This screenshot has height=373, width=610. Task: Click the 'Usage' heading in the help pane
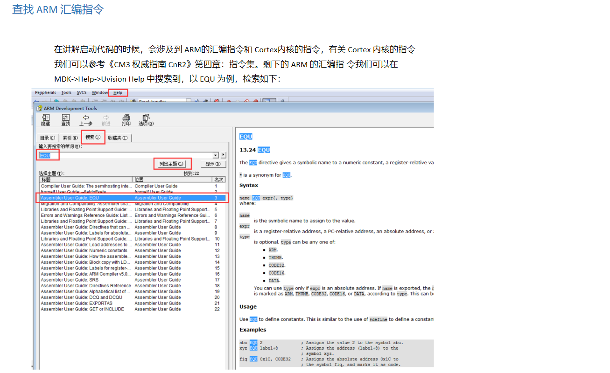click(x=248, y=306)
